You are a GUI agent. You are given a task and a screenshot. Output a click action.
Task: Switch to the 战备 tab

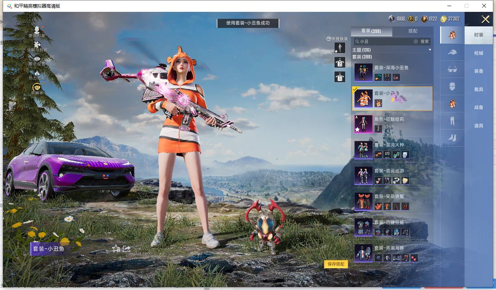coord(479,107)
